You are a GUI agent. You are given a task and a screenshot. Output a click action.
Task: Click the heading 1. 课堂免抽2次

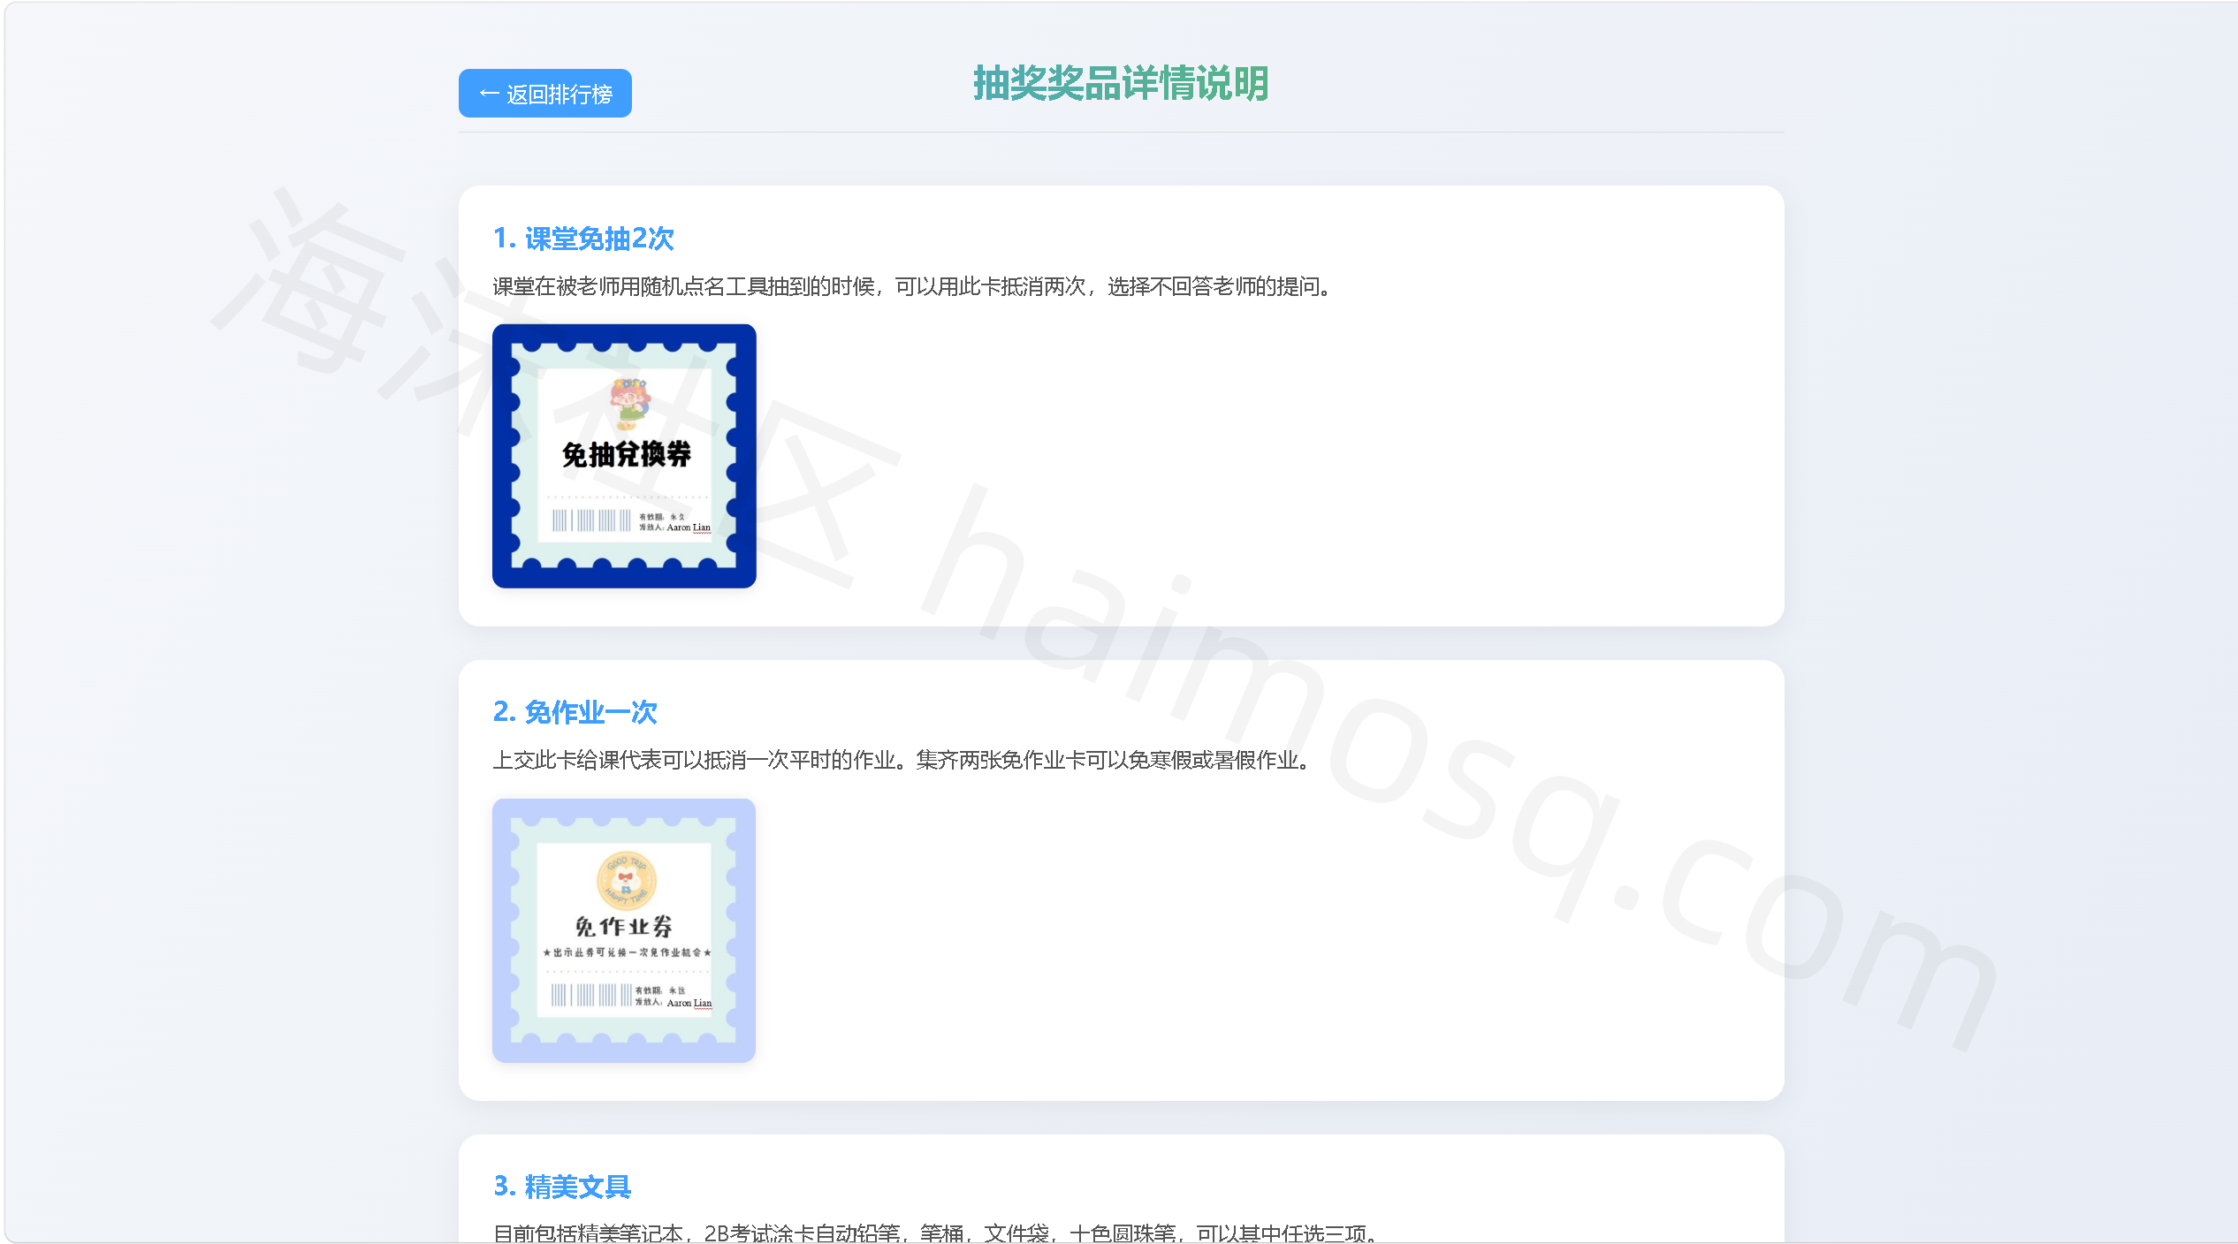[x=583, y=239]
